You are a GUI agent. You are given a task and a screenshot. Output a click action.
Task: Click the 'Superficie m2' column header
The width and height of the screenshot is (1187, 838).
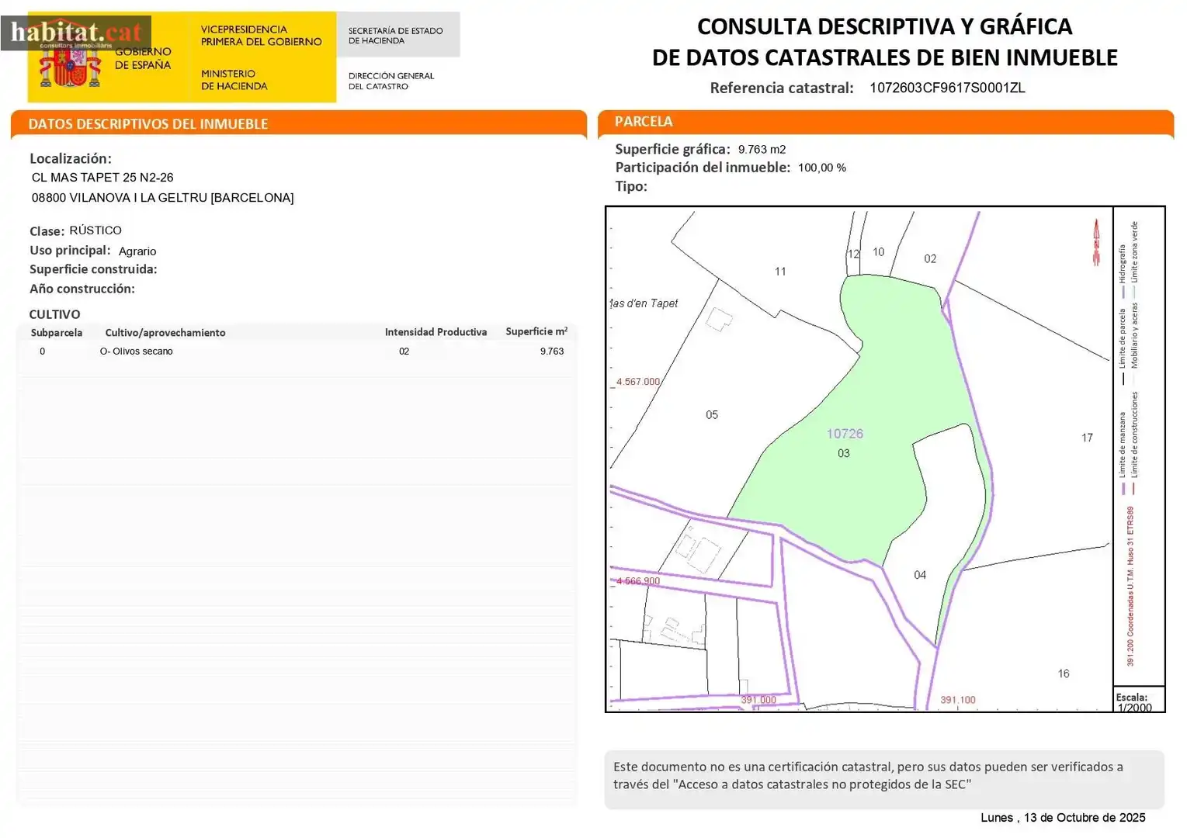(x=536, y=331)
